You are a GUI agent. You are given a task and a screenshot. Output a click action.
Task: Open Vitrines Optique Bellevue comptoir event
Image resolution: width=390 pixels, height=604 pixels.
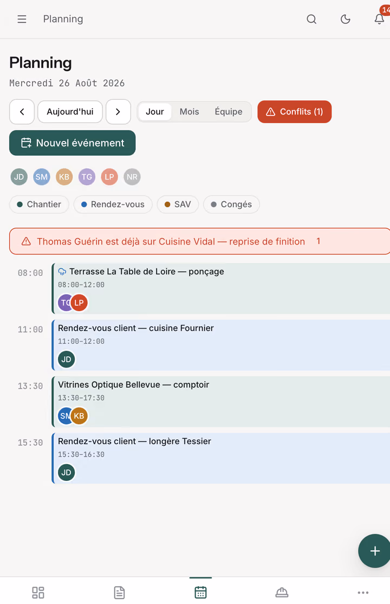coord(221,402)
